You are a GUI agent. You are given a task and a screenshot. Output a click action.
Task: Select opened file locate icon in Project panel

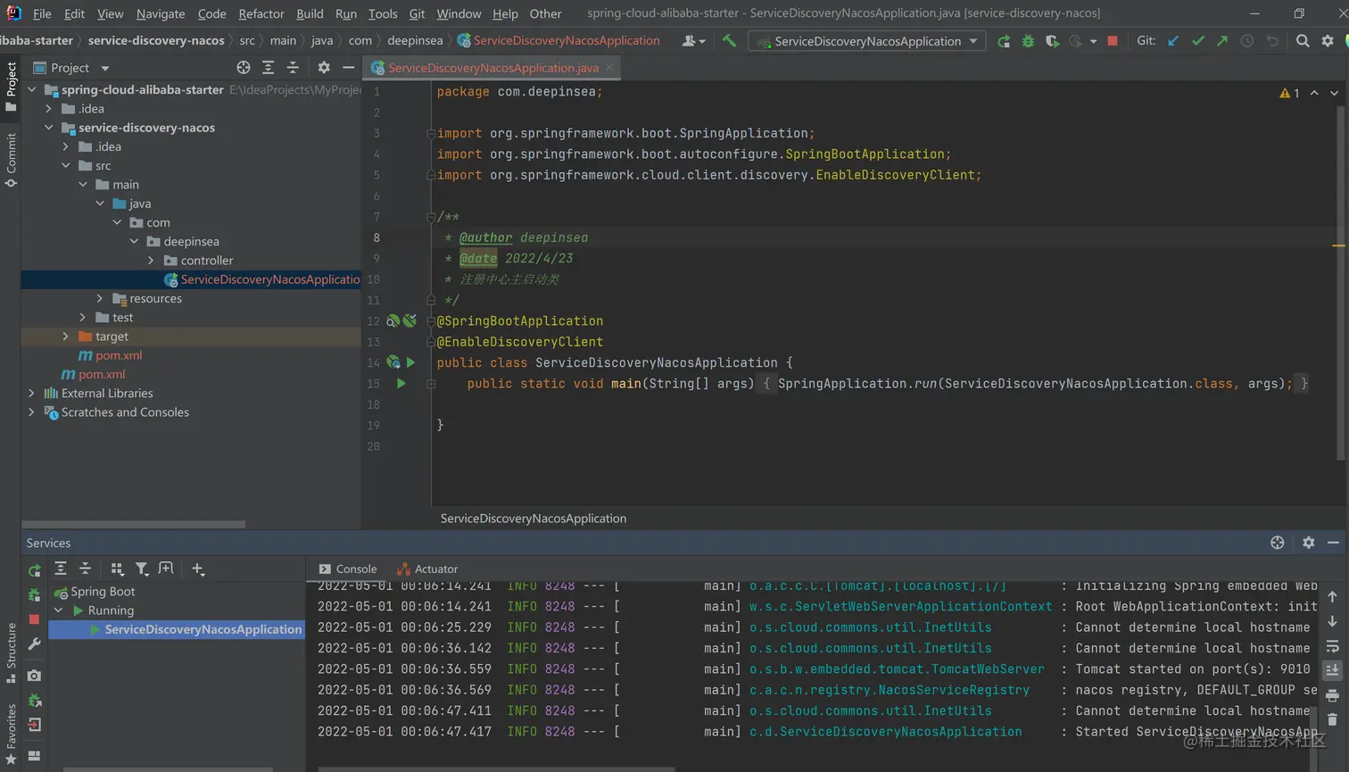243,68
